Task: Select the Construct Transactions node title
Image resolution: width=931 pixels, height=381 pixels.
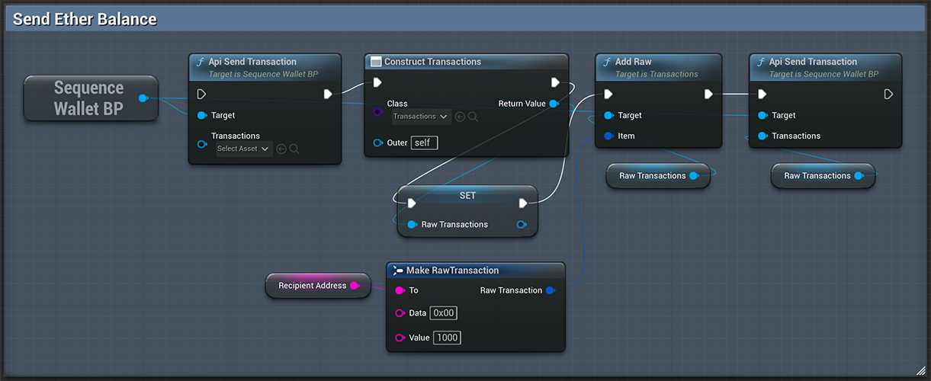Action: [432, 62]
